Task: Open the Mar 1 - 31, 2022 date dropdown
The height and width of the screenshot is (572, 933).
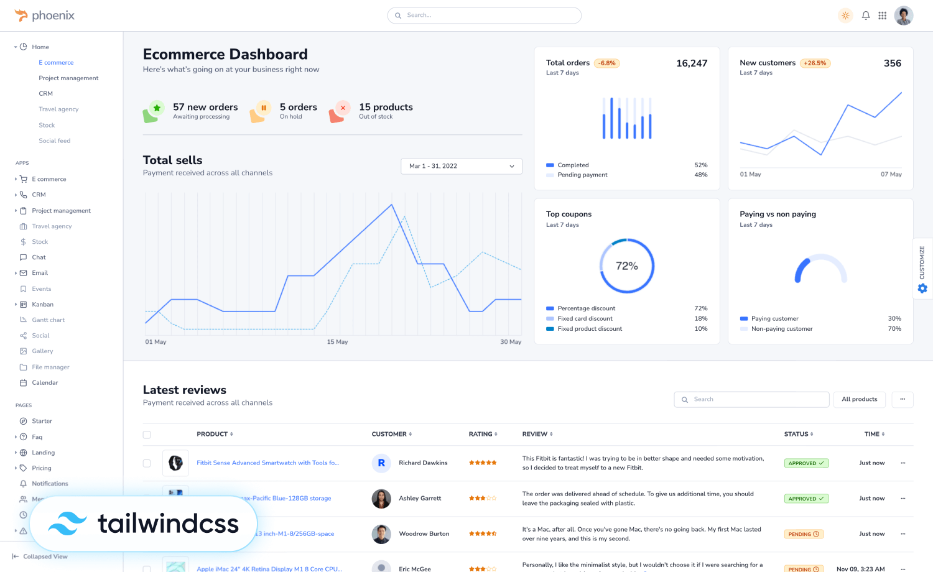Action: click(461, 166)
